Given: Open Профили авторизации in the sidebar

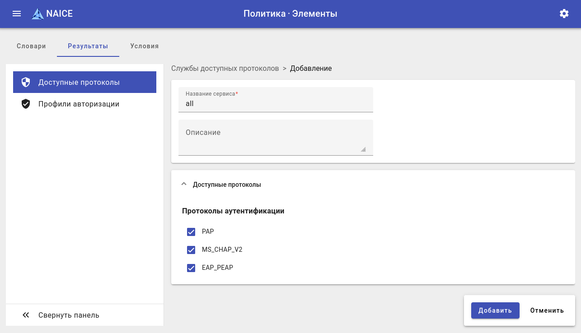Looking at the screenshot, I should [79, 104].
